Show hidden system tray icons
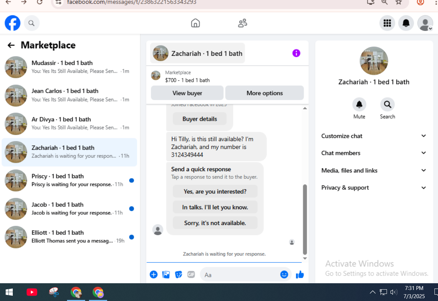The image size is (438, 301). click(x=372, y=292)
